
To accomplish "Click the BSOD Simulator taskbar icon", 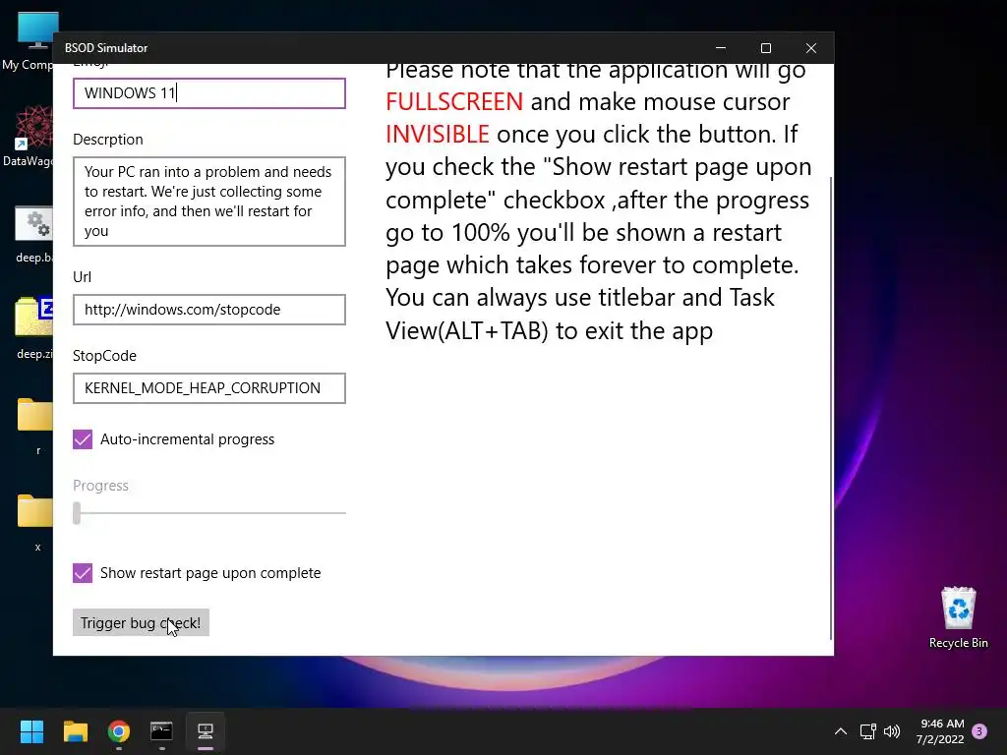I will (206, 731).
